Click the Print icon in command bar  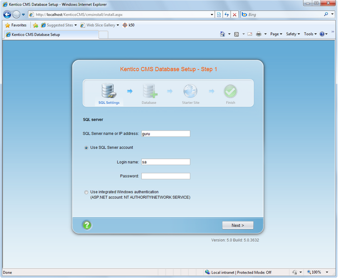[x=259, y=34]
